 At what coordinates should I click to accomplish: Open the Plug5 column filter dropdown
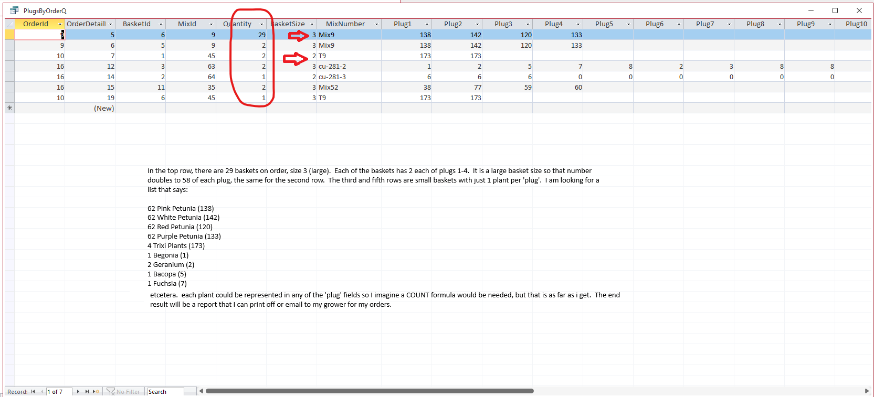click(628, 24)
